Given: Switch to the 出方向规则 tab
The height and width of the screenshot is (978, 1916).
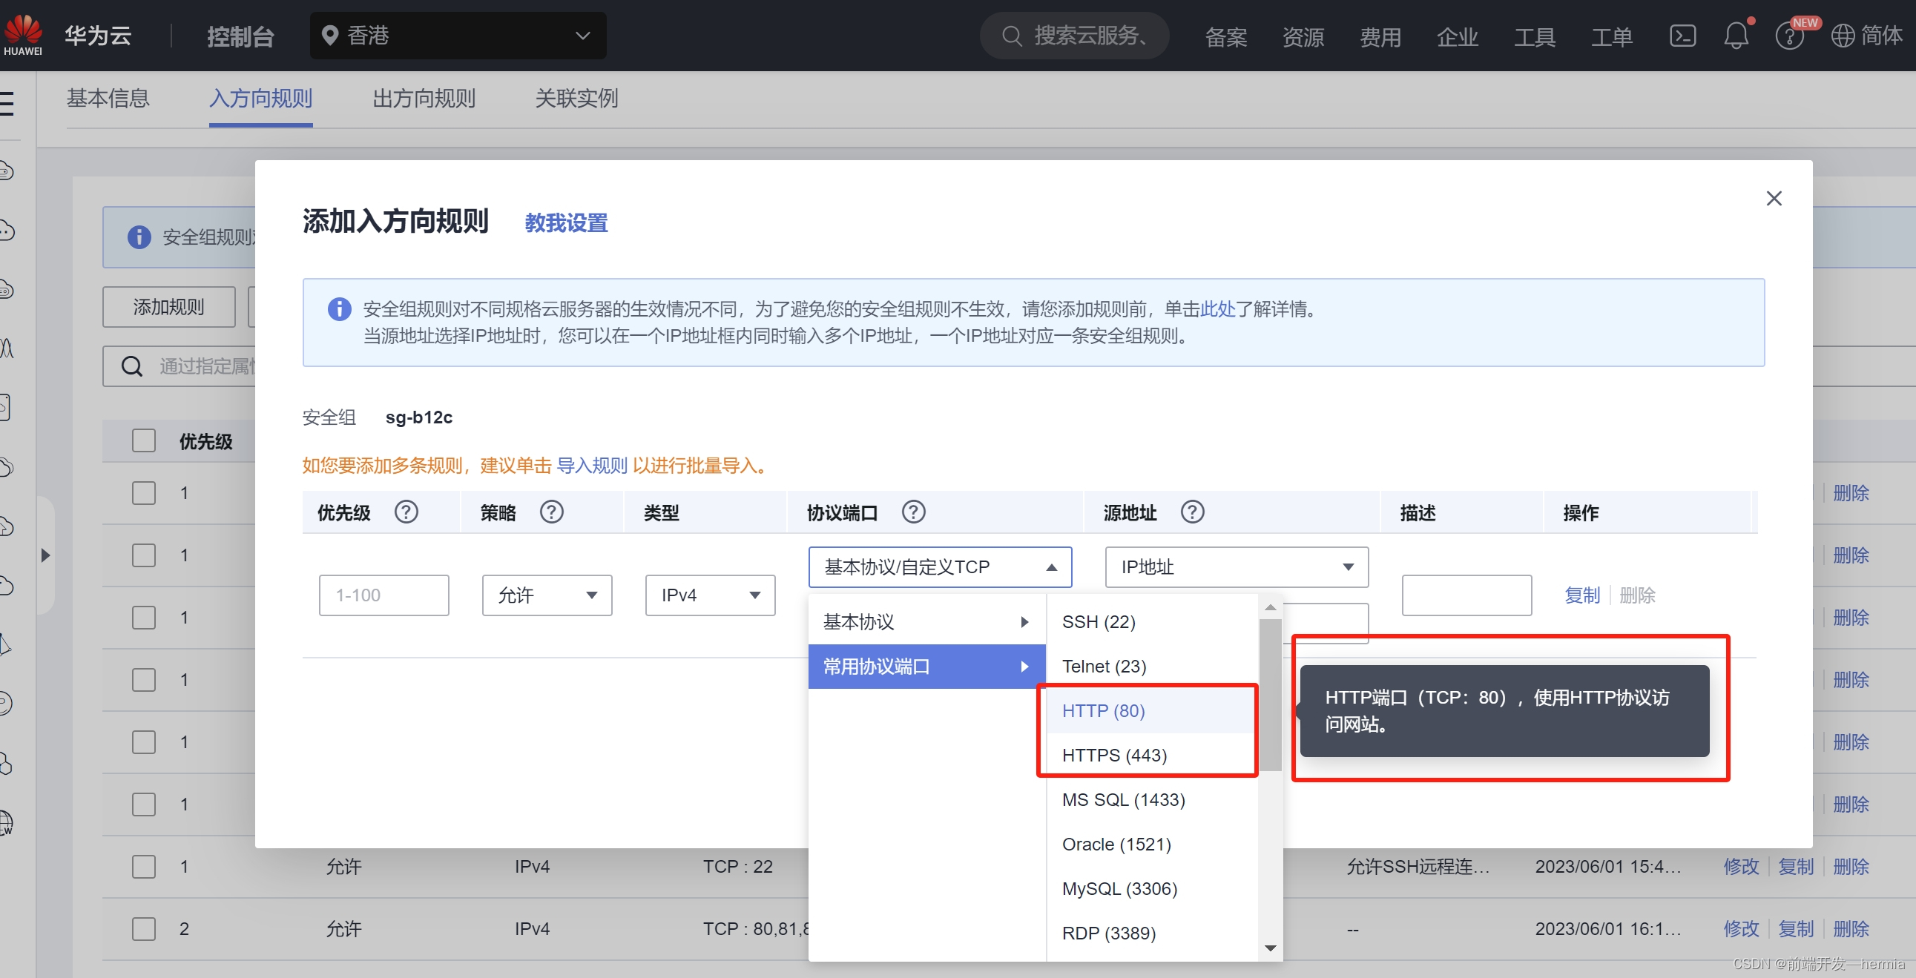Looking at the screenshot, I should (424, 98).
